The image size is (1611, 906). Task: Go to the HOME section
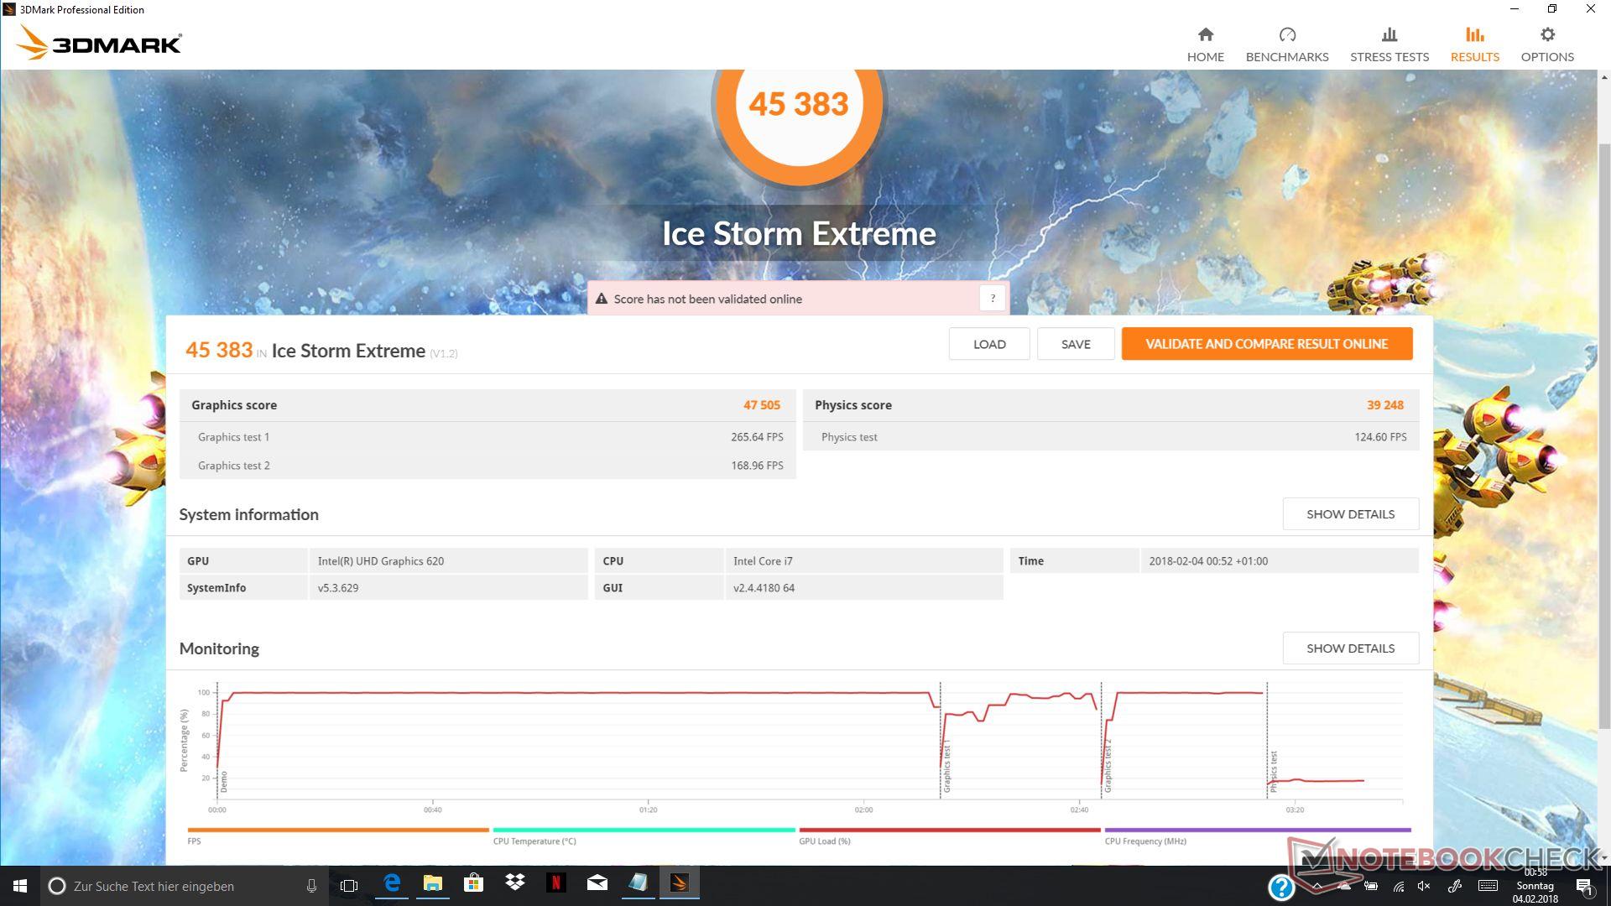coord(1205,44)
